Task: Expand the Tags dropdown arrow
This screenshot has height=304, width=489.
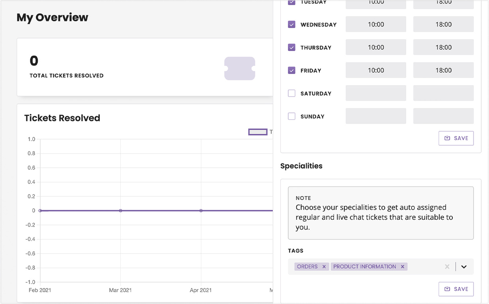Action: pos(464,267)
